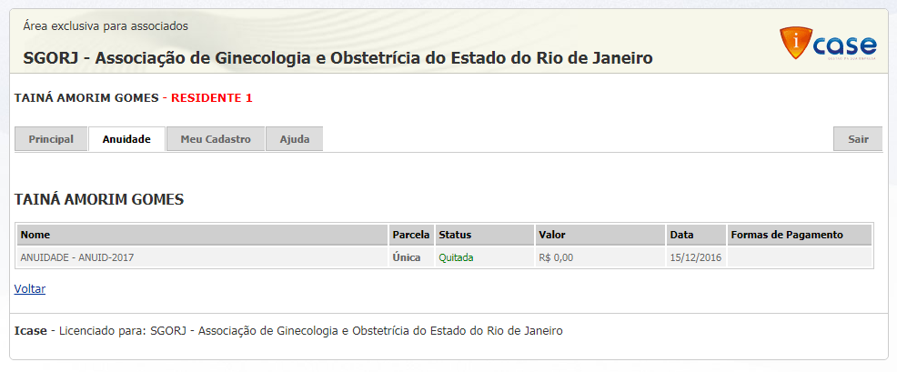Click the Icase logo
The height and width of the screenshot is (372, 897).
tap(828, 44)
